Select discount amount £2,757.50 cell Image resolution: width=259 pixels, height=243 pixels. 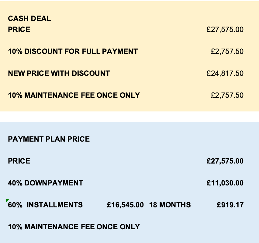pos(227,51)
